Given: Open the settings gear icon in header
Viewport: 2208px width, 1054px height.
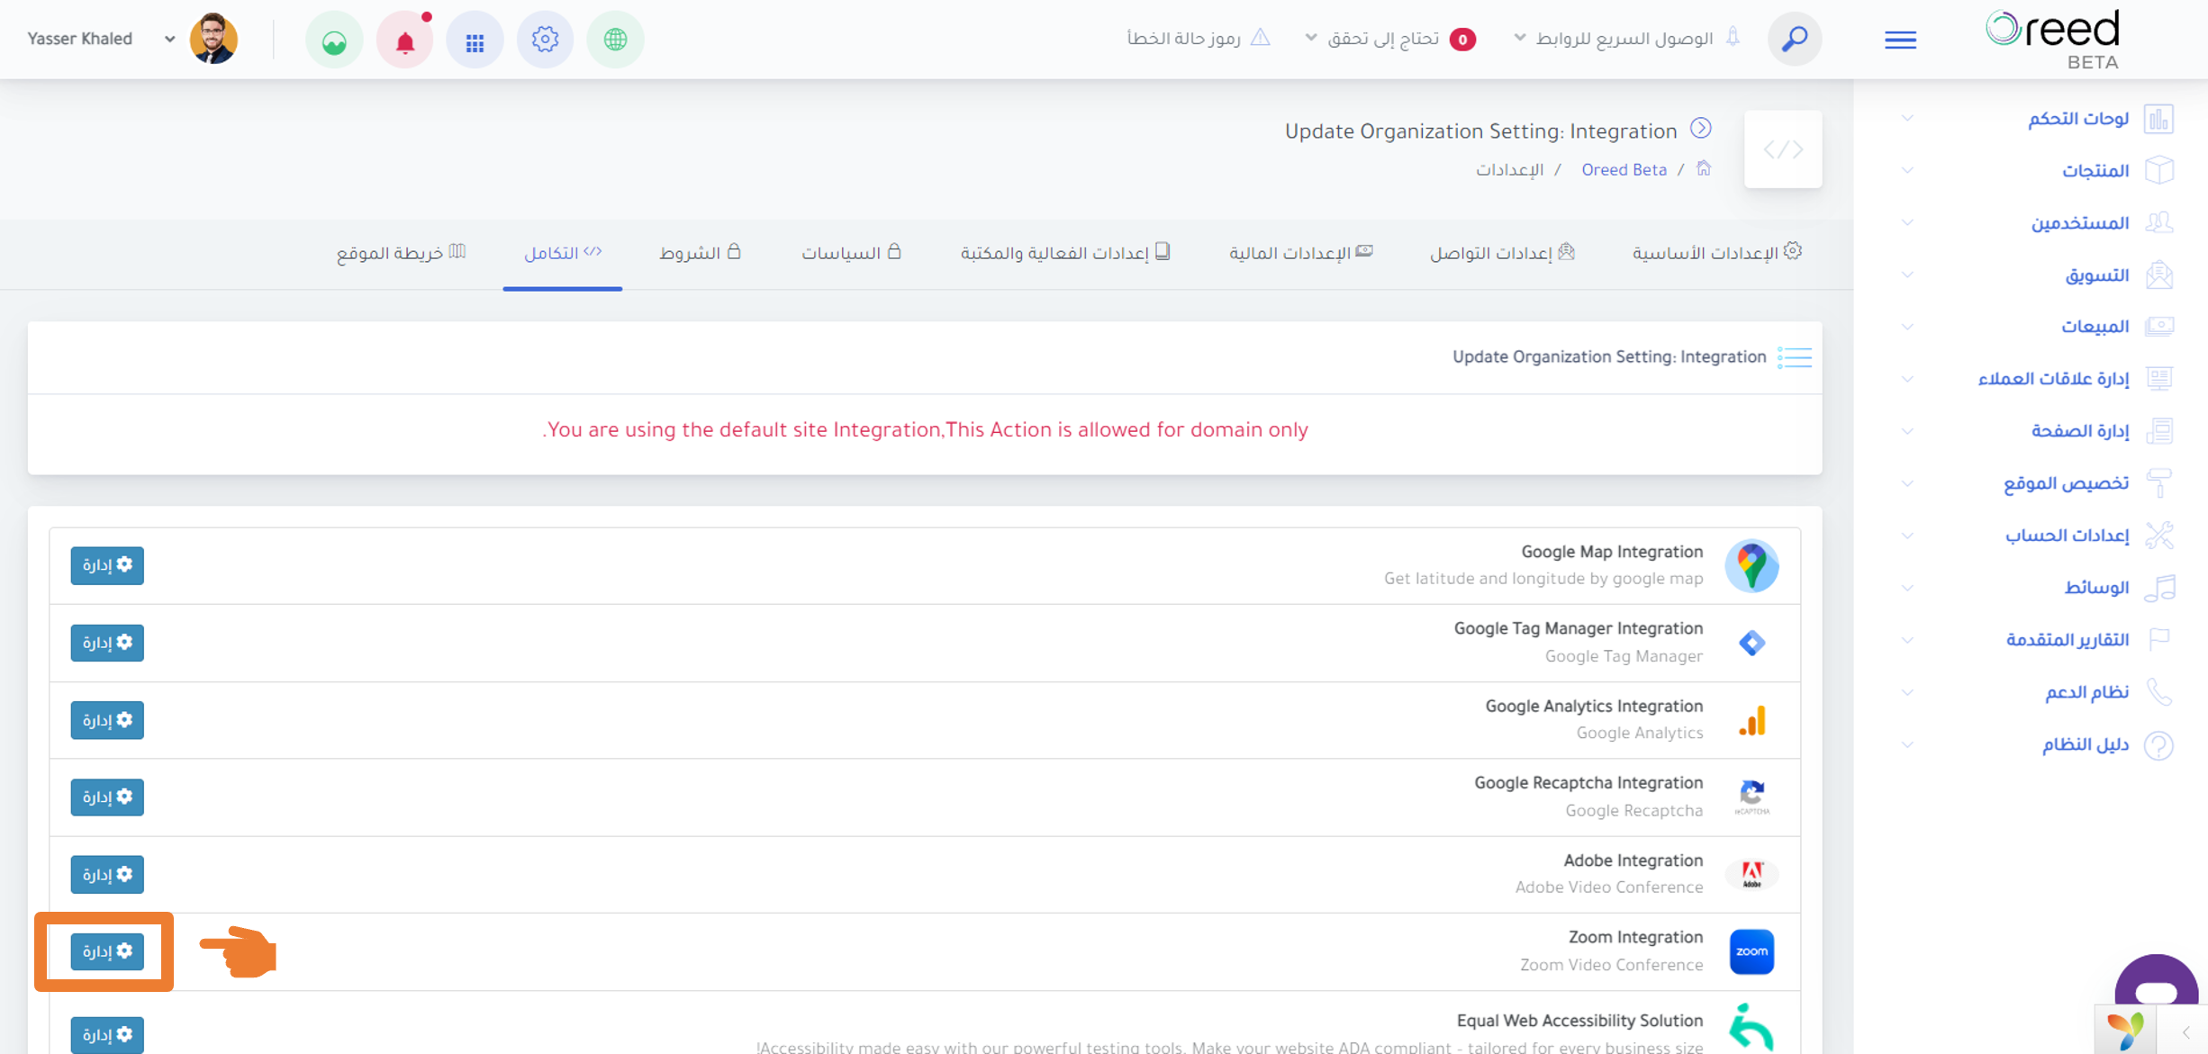Looking at the screenshot, I should click(x=545, y=40).
